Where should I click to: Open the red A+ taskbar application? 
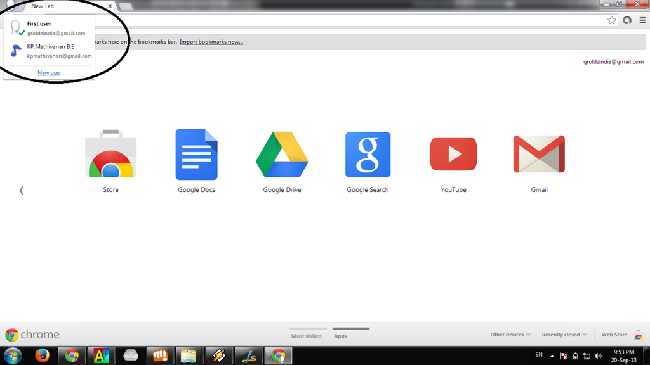101,356
